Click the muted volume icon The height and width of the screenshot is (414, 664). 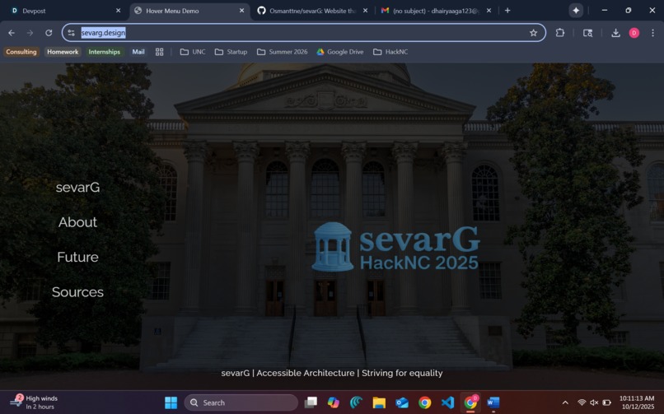tap(594, 402)
